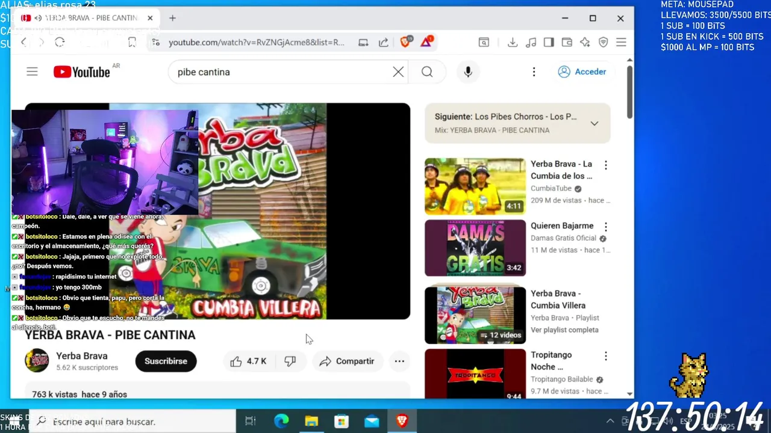Show hidden icons in the system tray
Viewport: 771px width, 433px height.
pyautogui.click(x=610, y=422)
